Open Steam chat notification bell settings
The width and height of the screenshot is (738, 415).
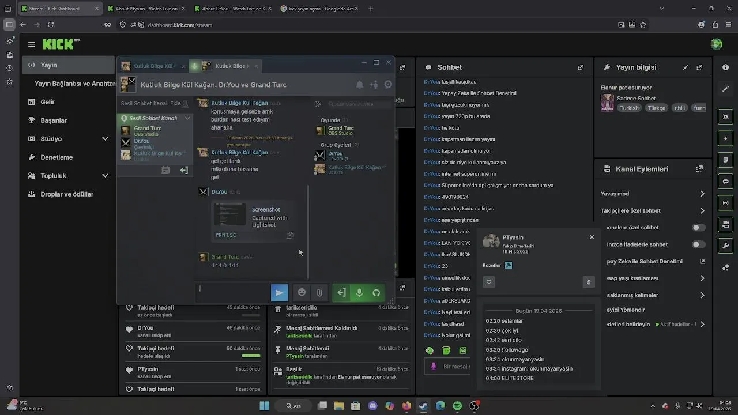click(360, 85)
